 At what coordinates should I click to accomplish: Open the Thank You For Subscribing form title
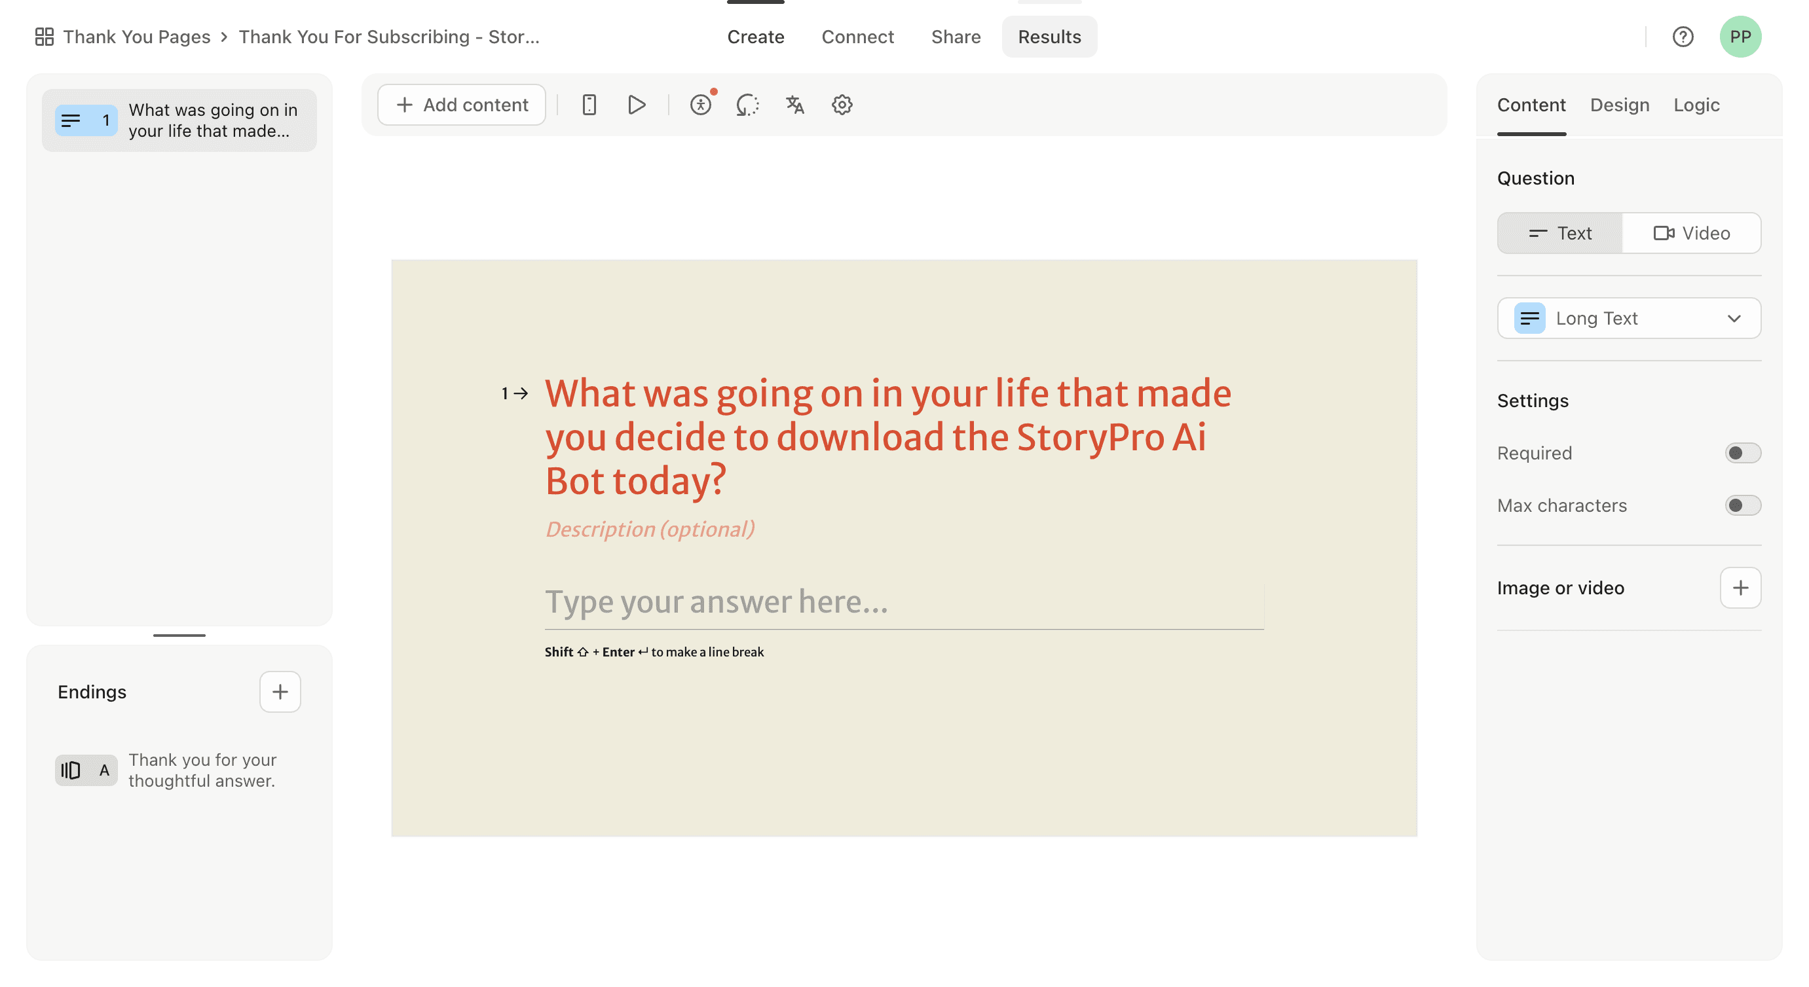[389, 37]
